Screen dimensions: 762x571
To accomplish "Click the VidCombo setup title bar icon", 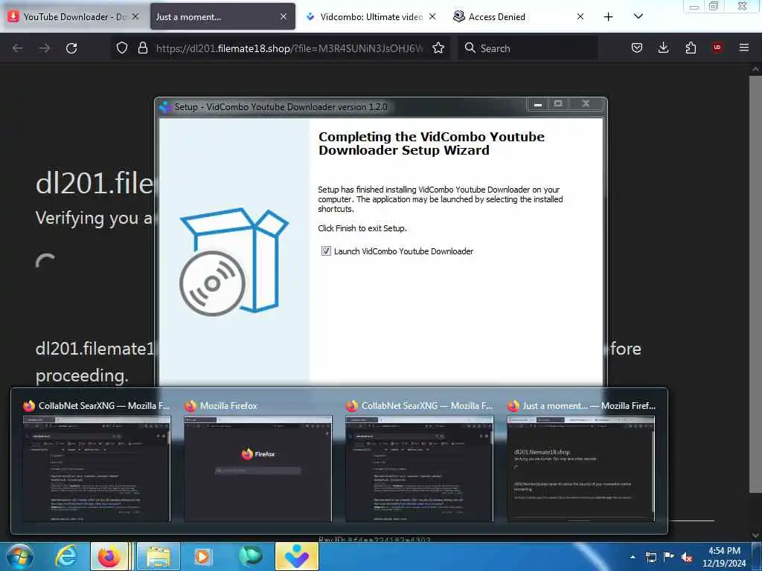I will pos(165,107).
